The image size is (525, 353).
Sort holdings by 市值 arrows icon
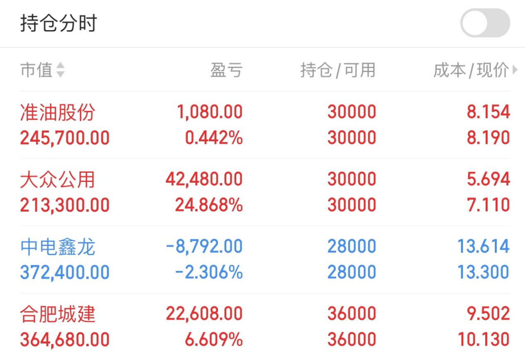60,70
